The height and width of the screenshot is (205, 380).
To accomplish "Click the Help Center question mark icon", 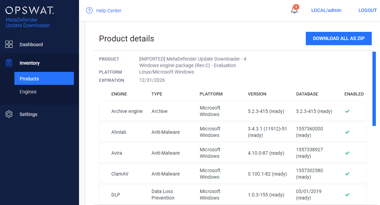I will 89,11.
